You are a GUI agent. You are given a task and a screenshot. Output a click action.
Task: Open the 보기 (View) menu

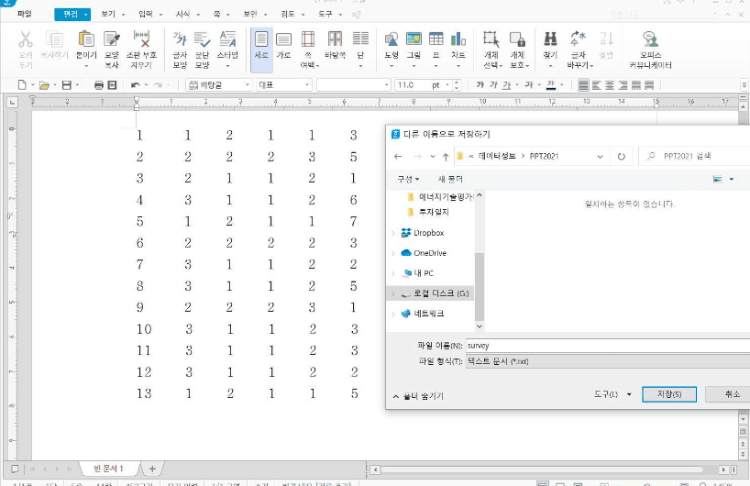pos(111,15)
